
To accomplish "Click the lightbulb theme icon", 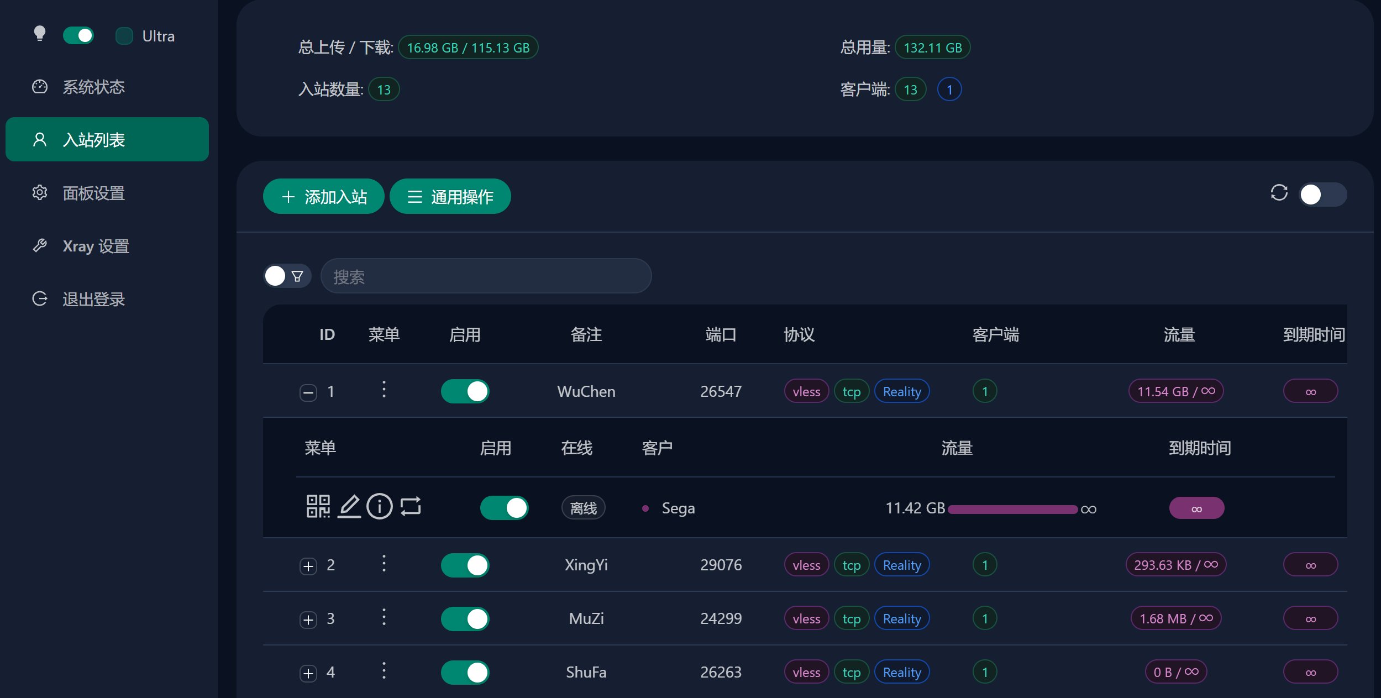I will (39, 34).
